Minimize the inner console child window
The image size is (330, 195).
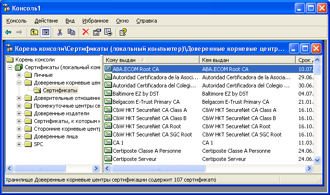click(294, 49)
